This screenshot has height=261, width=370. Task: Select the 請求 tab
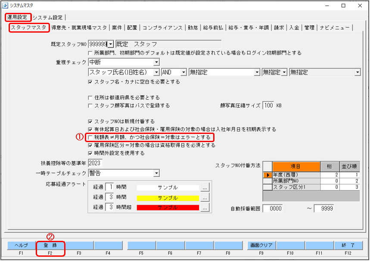[x=279, y=28]
